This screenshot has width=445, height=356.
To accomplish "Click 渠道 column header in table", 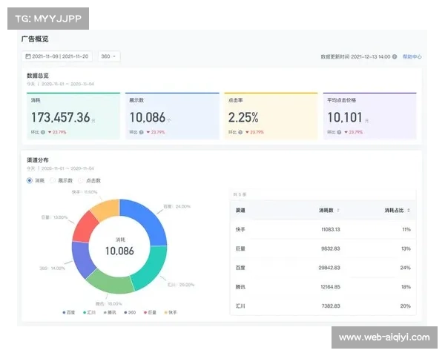I will (240, 211).
